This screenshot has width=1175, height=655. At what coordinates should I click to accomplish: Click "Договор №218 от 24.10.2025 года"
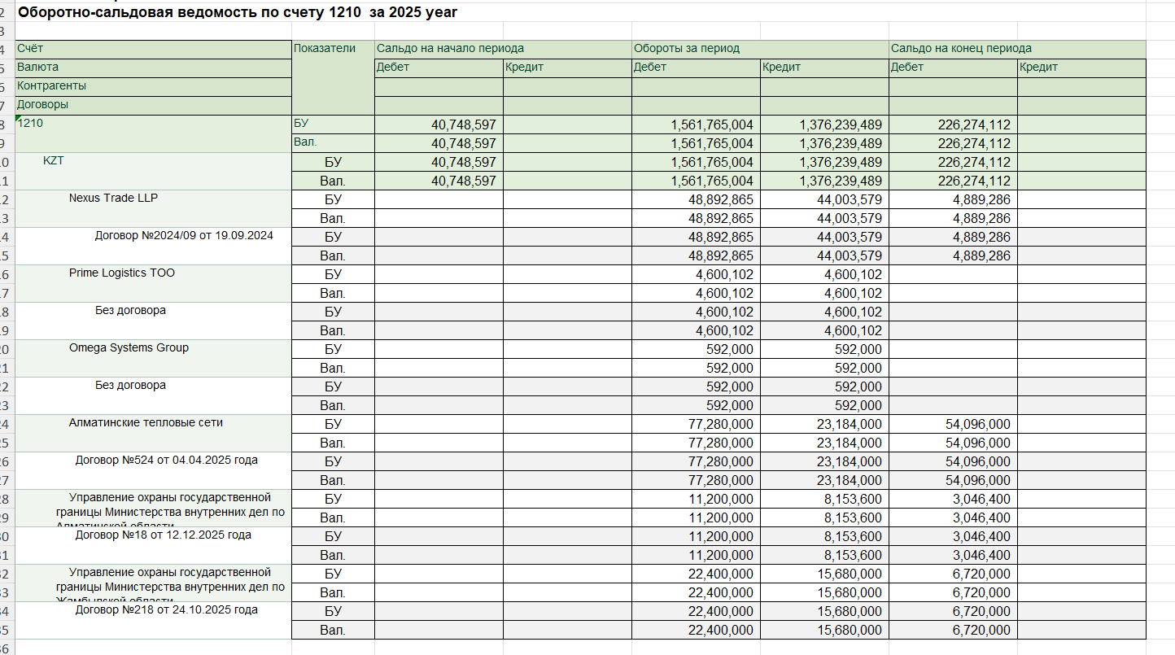coord(154,620)
